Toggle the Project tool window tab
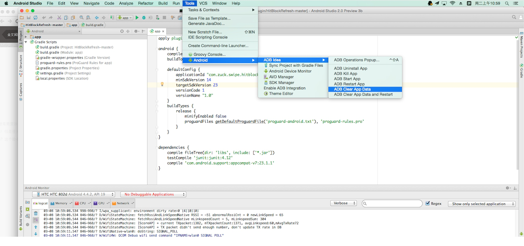Viewport: 524px width, 246px height. tap(21, 40)
